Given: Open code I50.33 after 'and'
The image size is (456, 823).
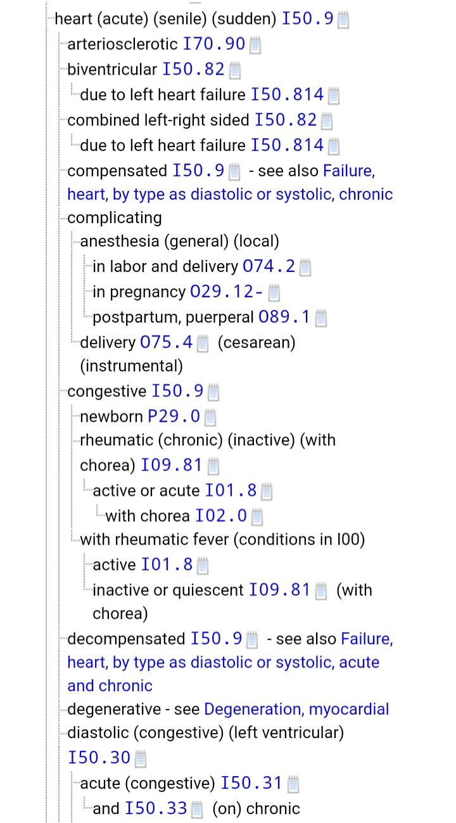Looking at the screenshot, I should (x=156, y=808).
